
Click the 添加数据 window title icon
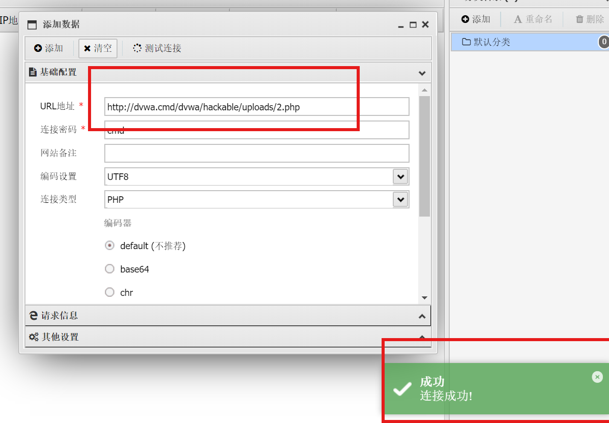[32, 25]
